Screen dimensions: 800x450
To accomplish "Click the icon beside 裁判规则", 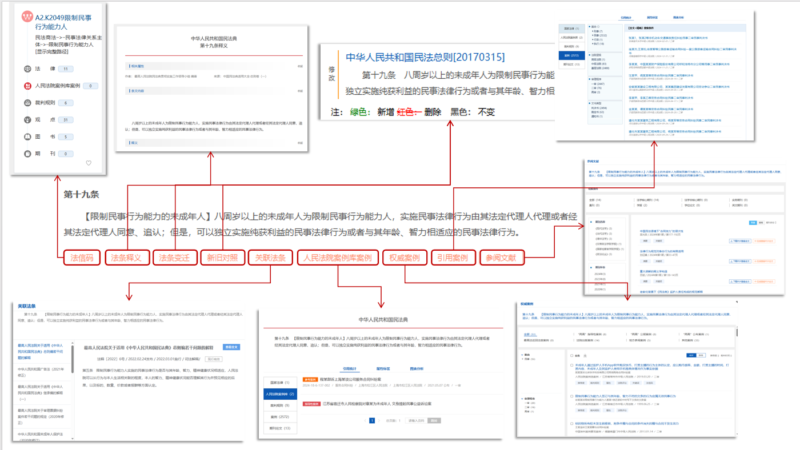I will tap(27, 103).
